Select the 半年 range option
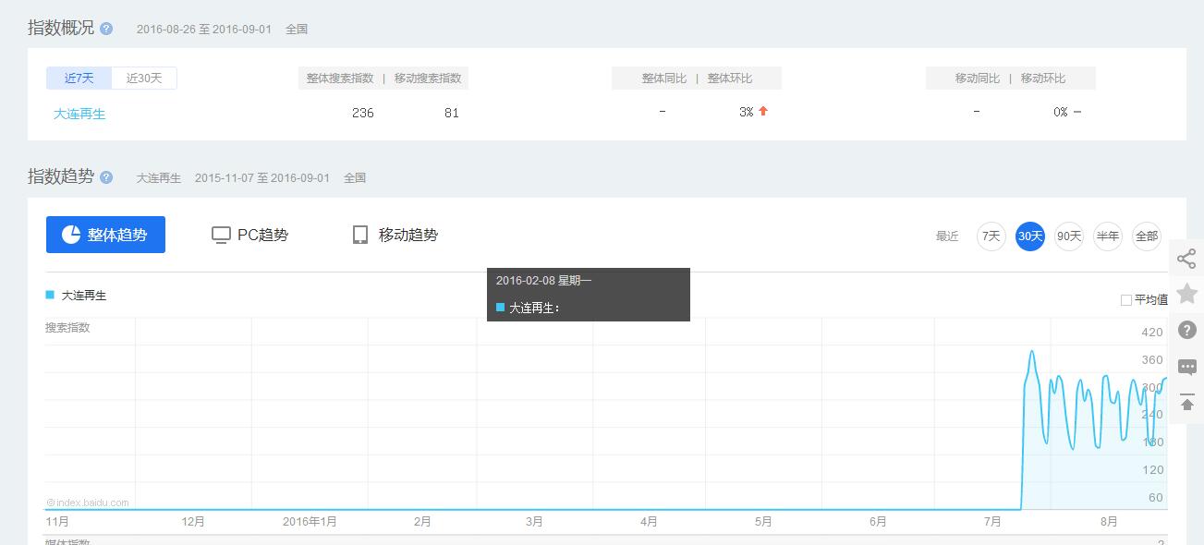Screen dimensions: 1204x545 [1107, 236]
